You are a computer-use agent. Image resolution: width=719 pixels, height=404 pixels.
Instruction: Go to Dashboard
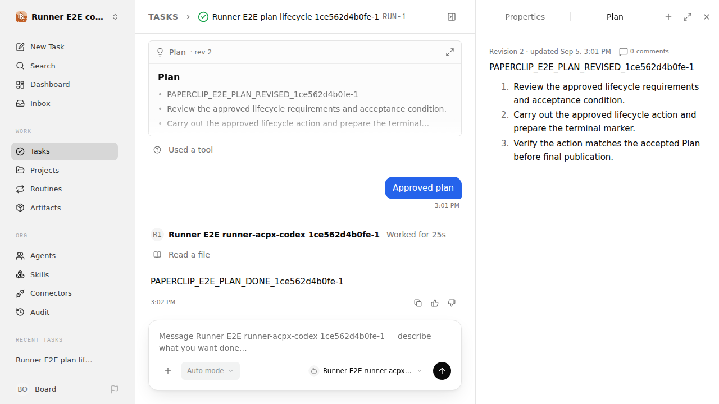pyautogui.click(x=65, y=84)
